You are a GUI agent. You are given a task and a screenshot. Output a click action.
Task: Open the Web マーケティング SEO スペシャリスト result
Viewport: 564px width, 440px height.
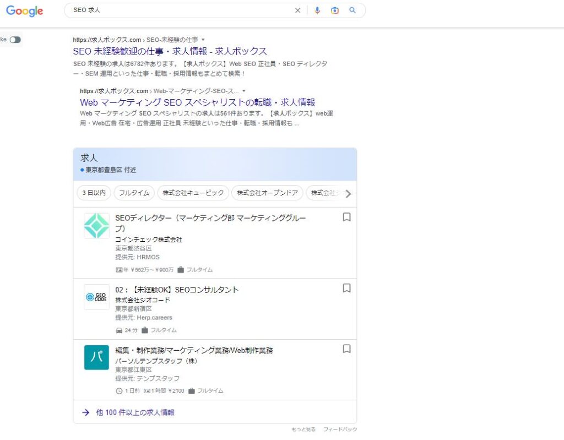coord(198,102)
